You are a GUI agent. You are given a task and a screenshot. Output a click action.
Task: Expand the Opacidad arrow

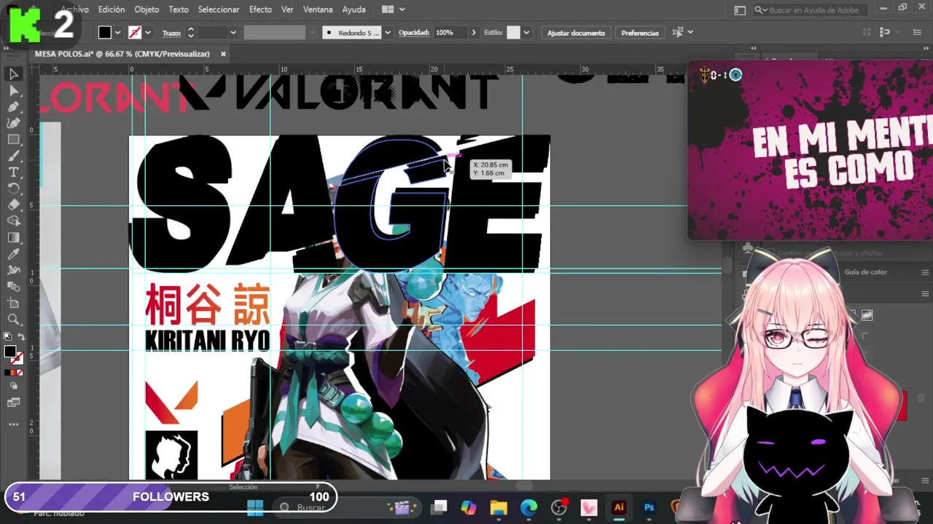tap(474, 33)
